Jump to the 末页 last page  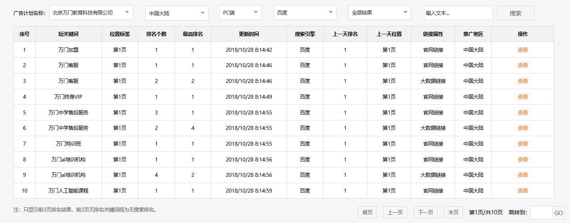(453, 212)
